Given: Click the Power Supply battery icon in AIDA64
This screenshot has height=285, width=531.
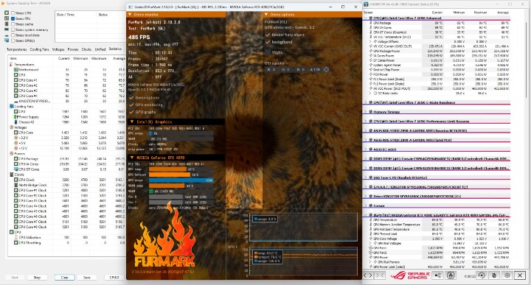Looking at the screenshot, I should coord(16,117).
